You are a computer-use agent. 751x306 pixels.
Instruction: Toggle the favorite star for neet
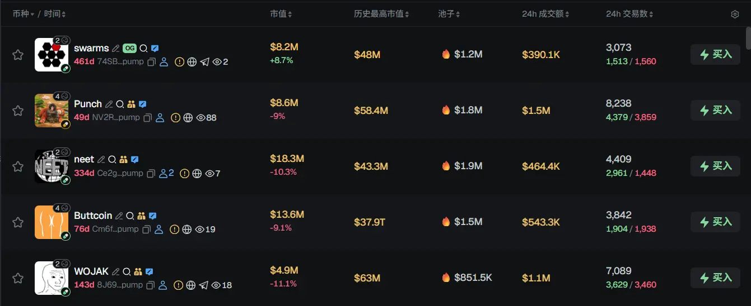(x=18, y=166)
